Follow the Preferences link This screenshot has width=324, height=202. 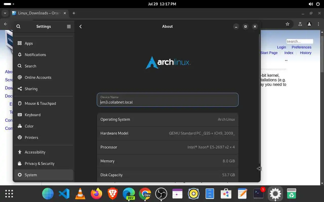click(301, 47)
